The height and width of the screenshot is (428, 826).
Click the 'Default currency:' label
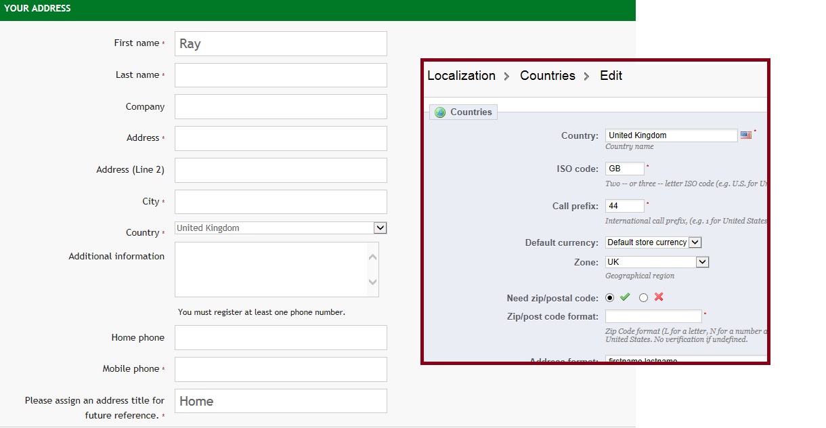coord(562,242)
